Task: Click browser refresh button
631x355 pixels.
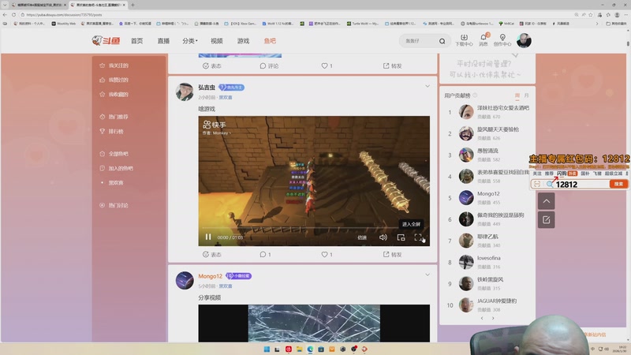Action: pyautogui.click(x=13, y=14)
